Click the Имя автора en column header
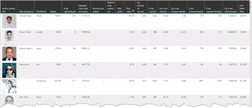Viewport: 252px width, 108px height. [x=26, y=11]
